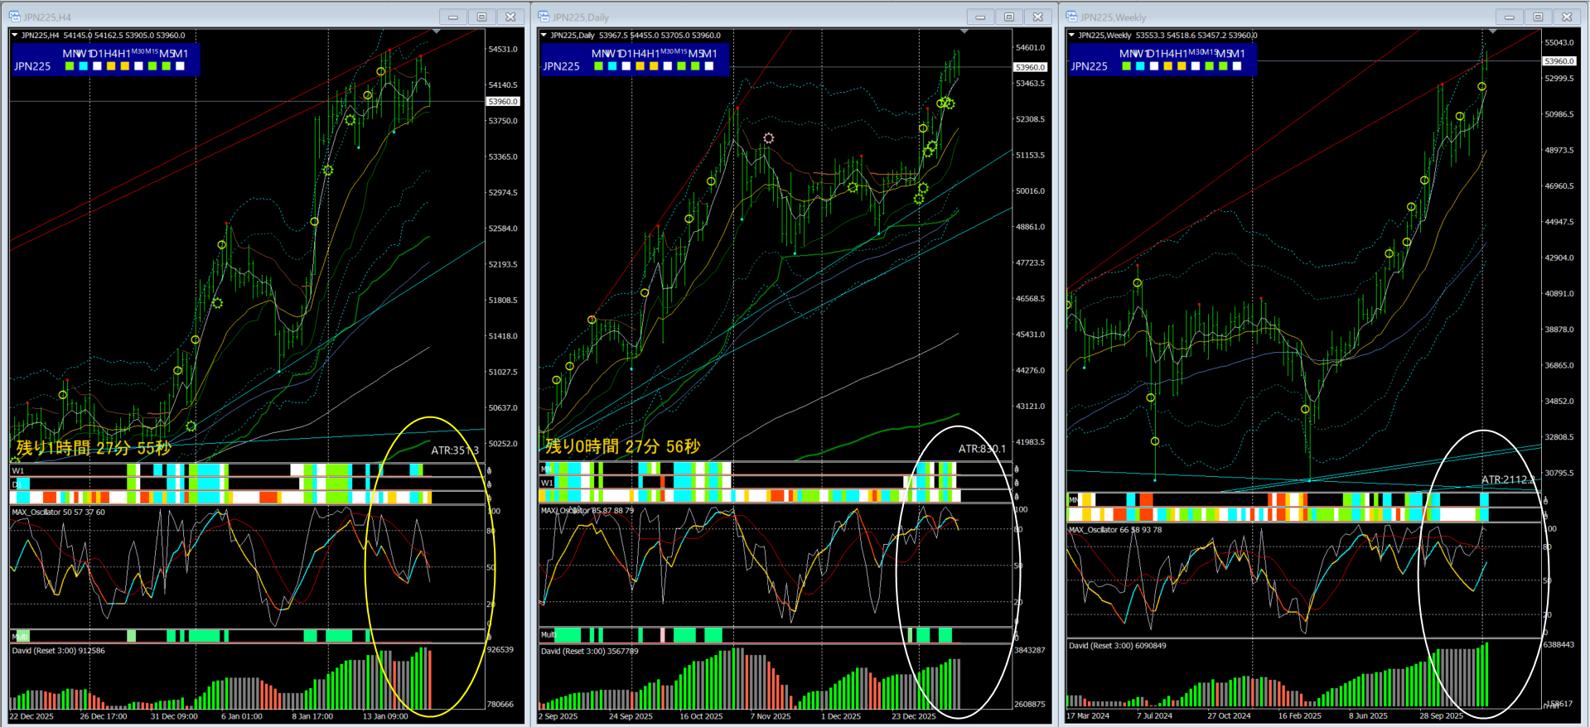Click the '7 Nov 2025' date on Daily time axis

click(x=771, y=716)
